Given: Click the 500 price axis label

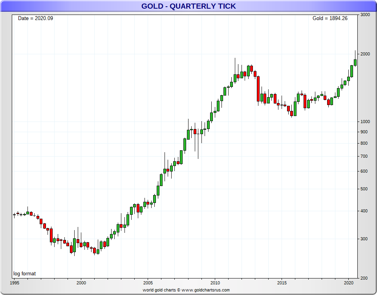Looking at the screenshot, I should click(364, 189).
